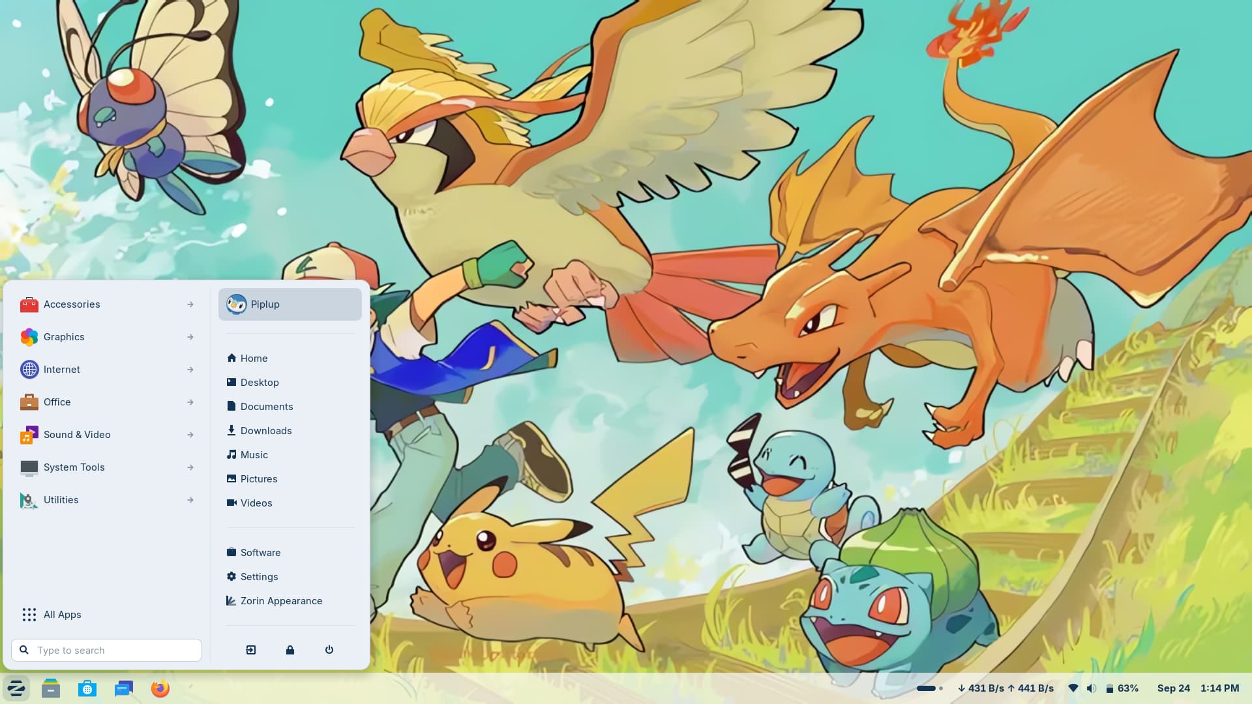Open the chat app taskbar icon

tap(124, 688)
